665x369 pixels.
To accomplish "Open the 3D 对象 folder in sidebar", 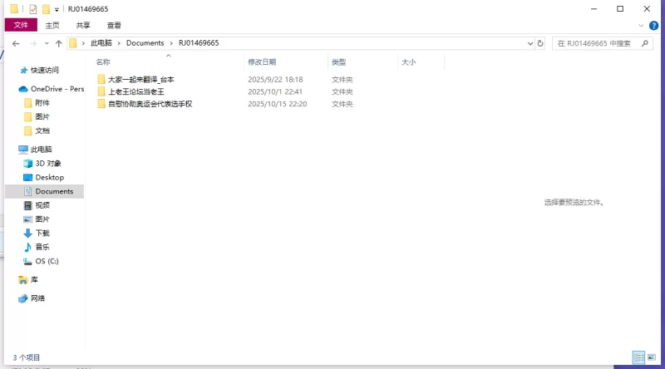I will pyautogui.click(x=48, y=164).
